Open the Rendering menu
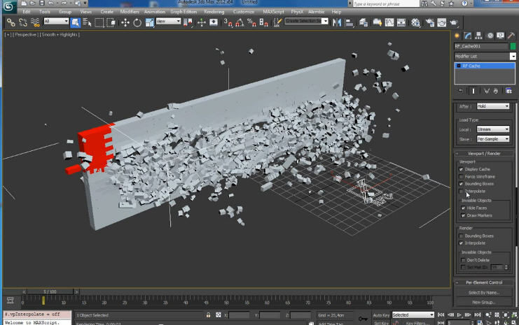519x325 pixels. pyautogui.click(x=214, y=12)
